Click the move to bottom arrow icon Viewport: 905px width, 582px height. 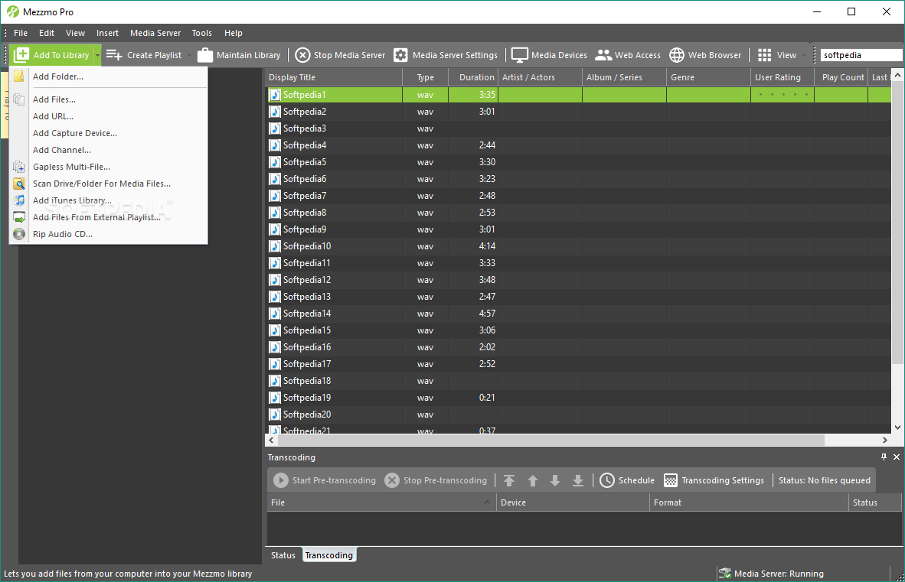pyautogui.click(x=578, y=480)
